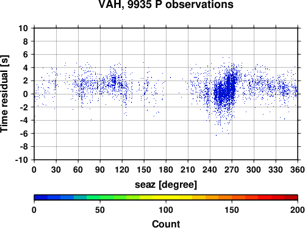305x228 pixels.
Task: Click the Count colorbar label
Action: point(166,224)
